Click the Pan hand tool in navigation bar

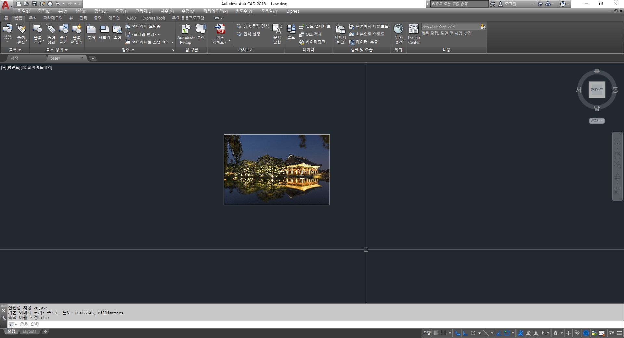click(x=617, y=155)
